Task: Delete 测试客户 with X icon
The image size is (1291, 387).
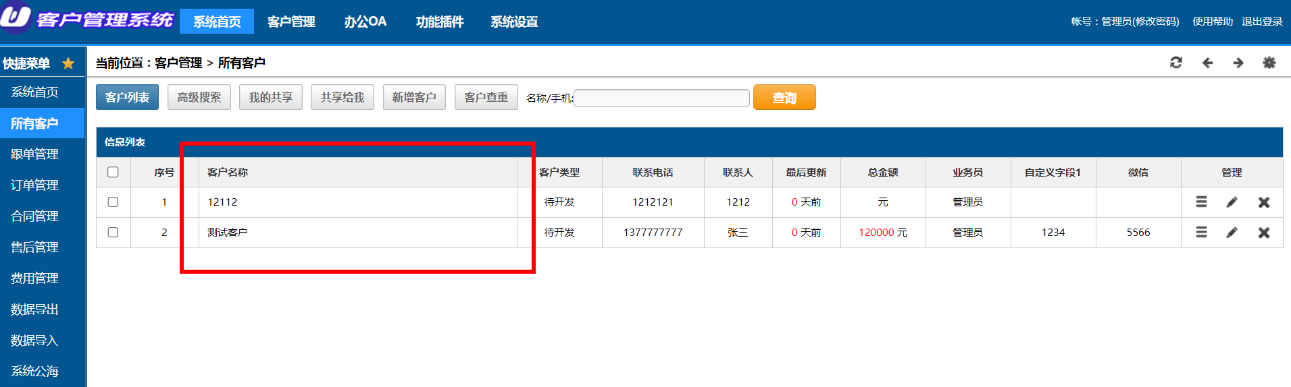Action: coord(1264,233)
